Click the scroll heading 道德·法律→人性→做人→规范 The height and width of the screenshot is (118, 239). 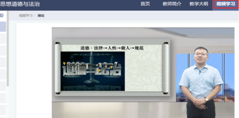coord(112,48)
